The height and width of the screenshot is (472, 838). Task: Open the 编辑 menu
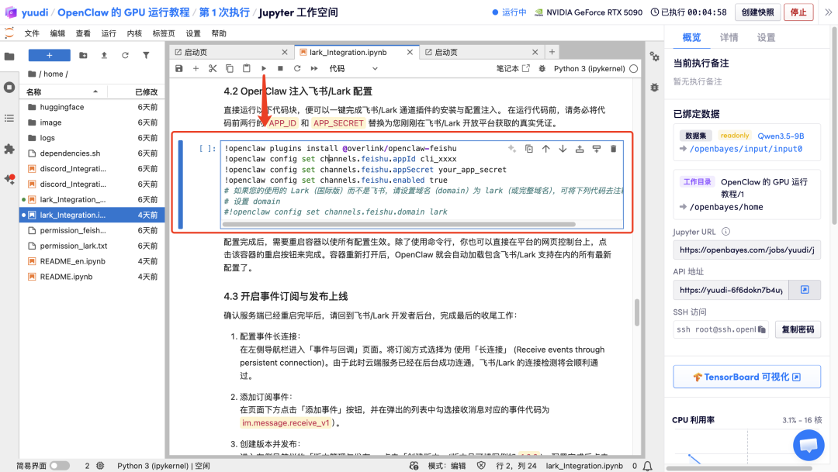[x=57, y=33]
